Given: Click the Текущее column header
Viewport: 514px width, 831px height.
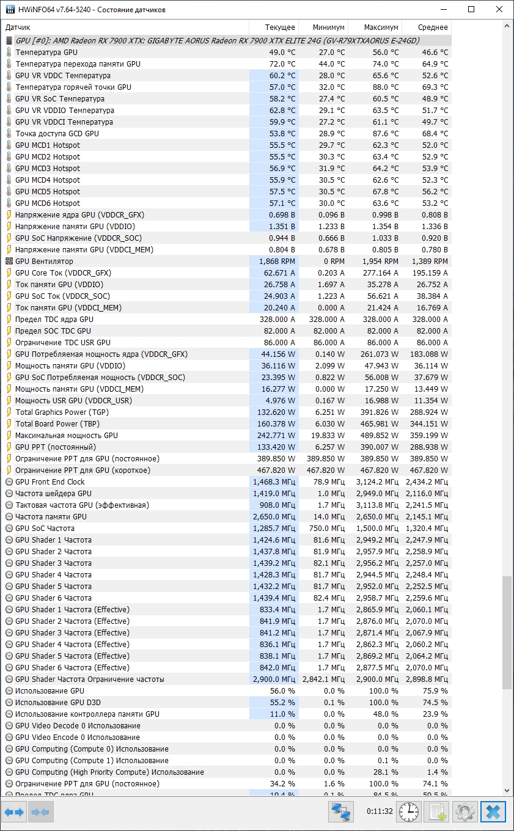Looking at the screenshot, I should coord(274,27).
